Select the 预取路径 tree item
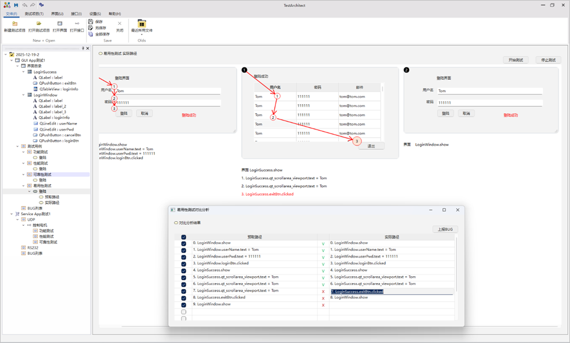This screenshot has width=570, height=343. pyautogui.click(x=52, y=197)
